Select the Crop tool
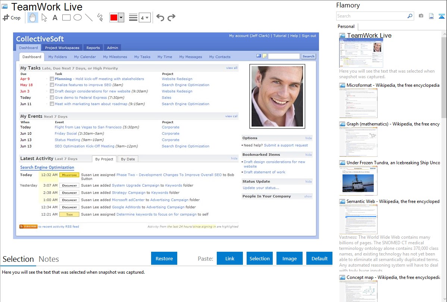The width and height of the screenshot is (447, 302). (x=12, y=18)
